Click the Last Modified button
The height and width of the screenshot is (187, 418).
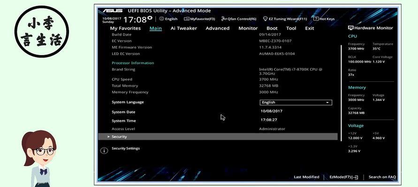tap(306, 177)
